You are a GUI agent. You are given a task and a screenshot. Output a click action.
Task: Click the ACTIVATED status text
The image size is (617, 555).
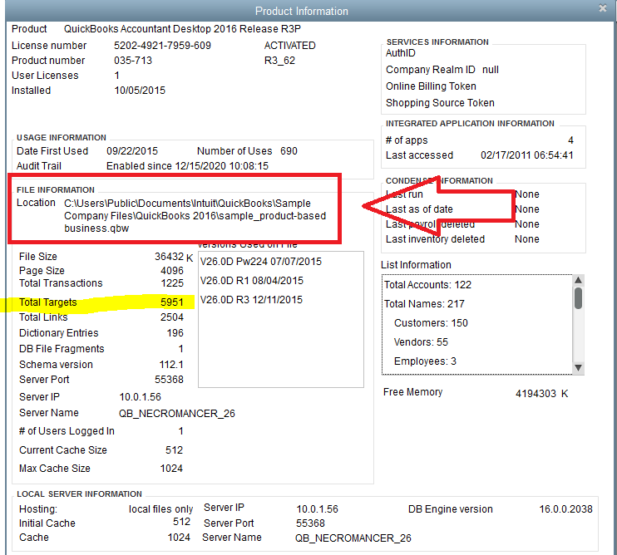click(x=289, y=46)
